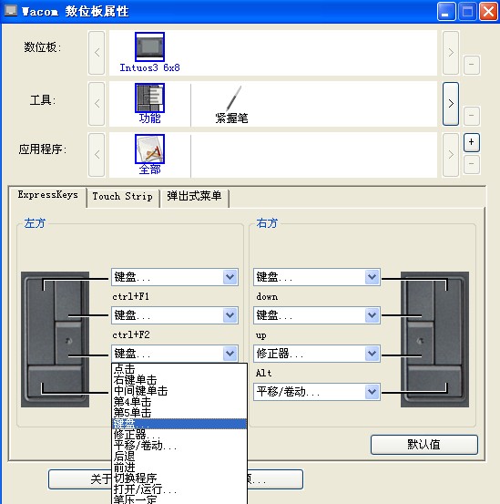Minimize the Wacom properties window
Screen dimensions: 500x504
(x=446, y=12)
